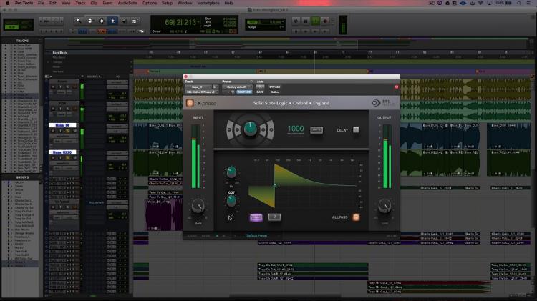The width and height of the screenshot is (537, 301).
Task: Open the Track menu
Action: tap(80, 3)
